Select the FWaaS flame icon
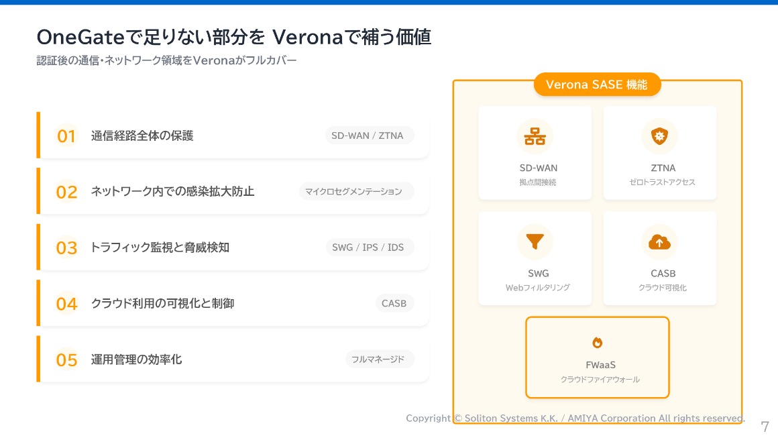The height and width of the screenshot is (438, 778). (x=597, y=341)
